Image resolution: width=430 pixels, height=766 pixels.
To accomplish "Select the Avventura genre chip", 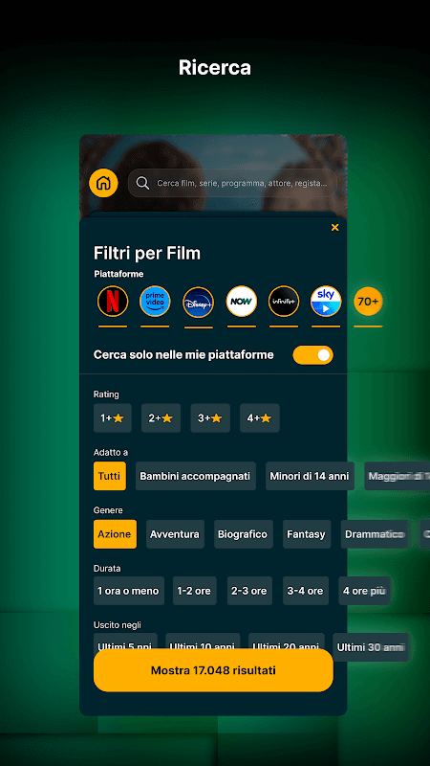I will click(x=175, y=534).
